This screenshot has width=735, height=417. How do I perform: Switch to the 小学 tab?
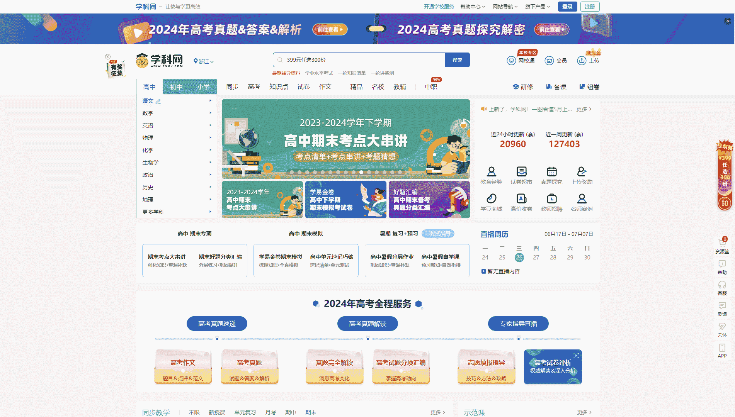tap(203, 87)
